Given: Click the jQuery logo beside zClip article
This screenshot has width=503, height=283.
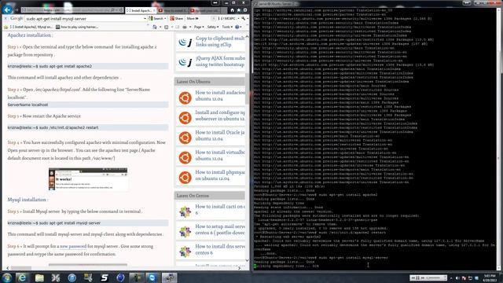Looking at the screenshot, I should pos(185,42).
